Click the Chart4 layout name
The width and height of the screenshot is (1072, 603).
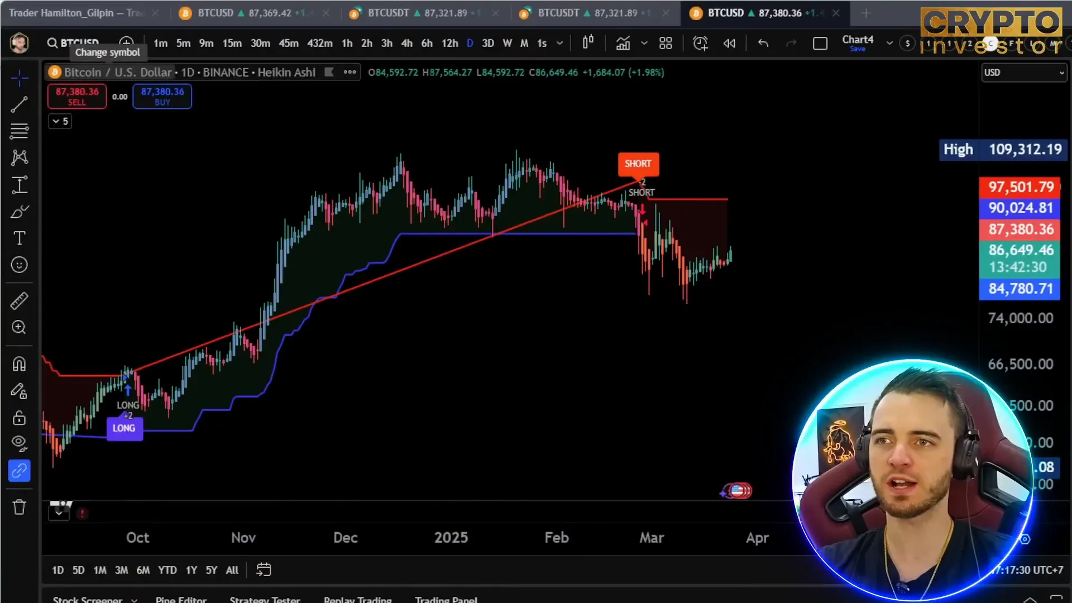click(858, 40)
